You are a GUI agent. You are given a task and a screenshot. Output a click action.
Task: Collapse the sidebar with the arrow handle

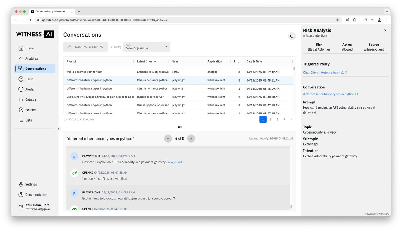coord(59,129)
